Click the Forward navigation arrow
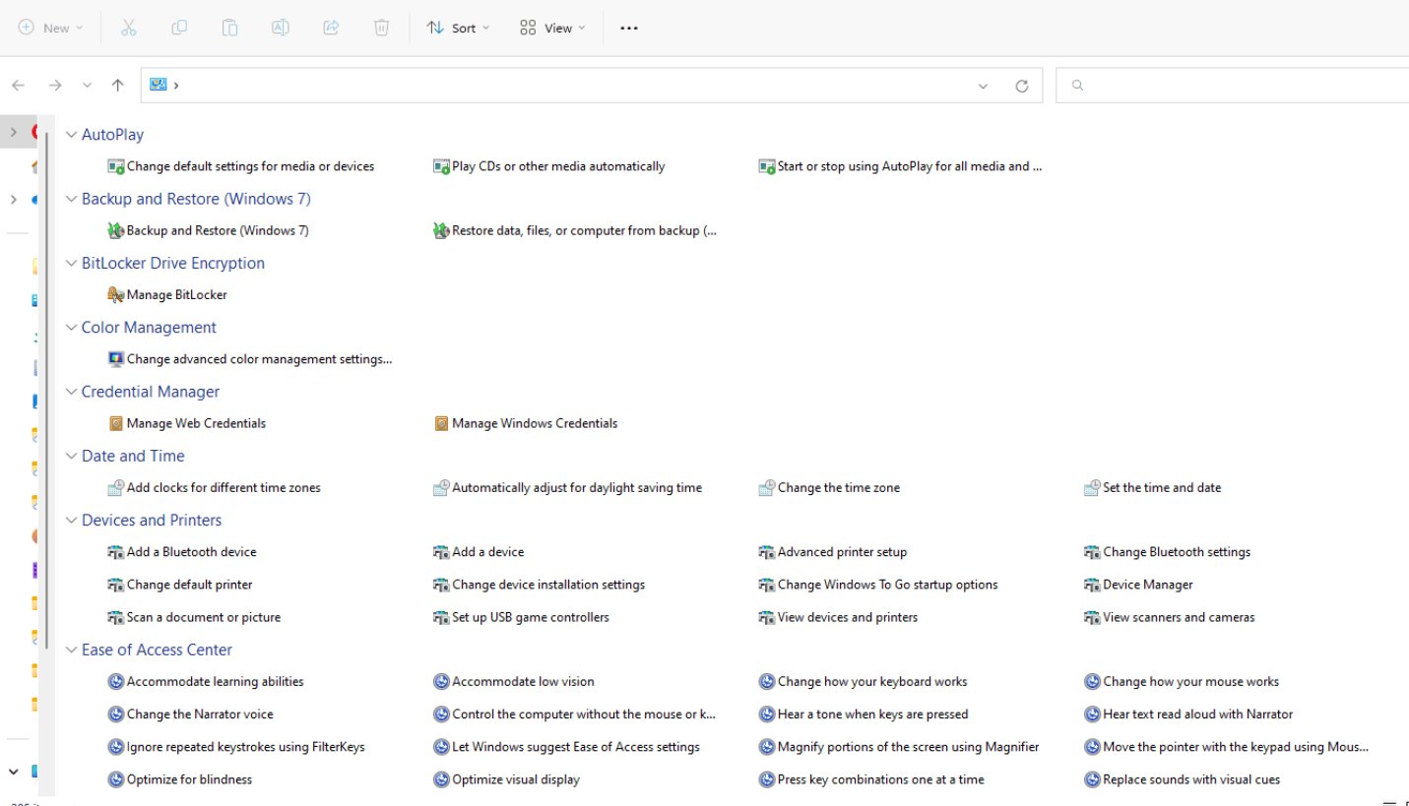The image size is (1409, 806). (52, 85)
